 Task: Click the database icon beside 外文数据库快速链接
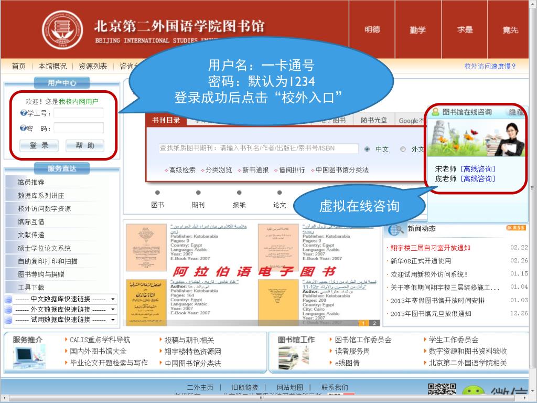tap(8, 310)
